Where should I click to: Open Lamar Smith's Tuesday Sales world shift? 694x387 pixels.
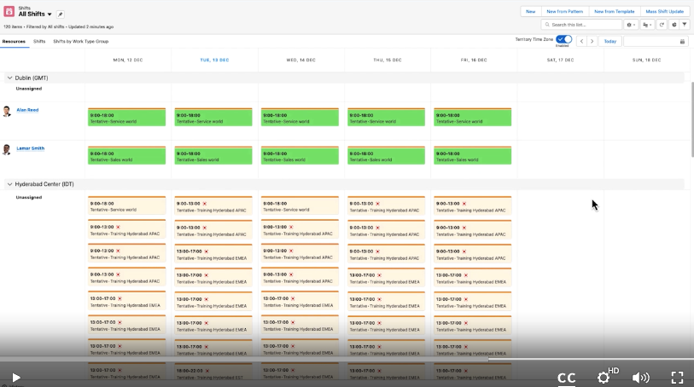coord(213,155)
